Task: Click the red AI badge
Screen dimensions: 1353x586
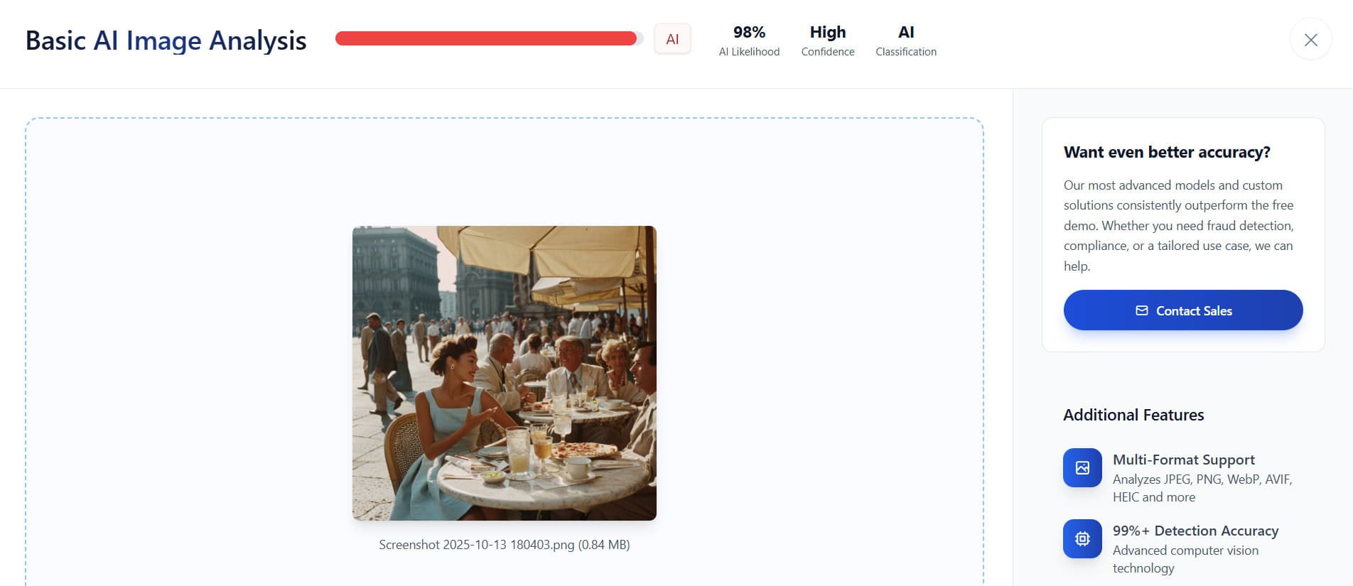Action: pos(672,39)
